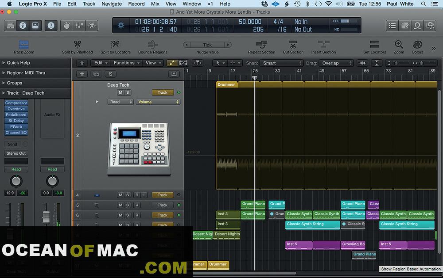Open the Drag Overlap dropdown
Image resolution: width=443 pixels, height=278 pixels.
coord(337,63)
